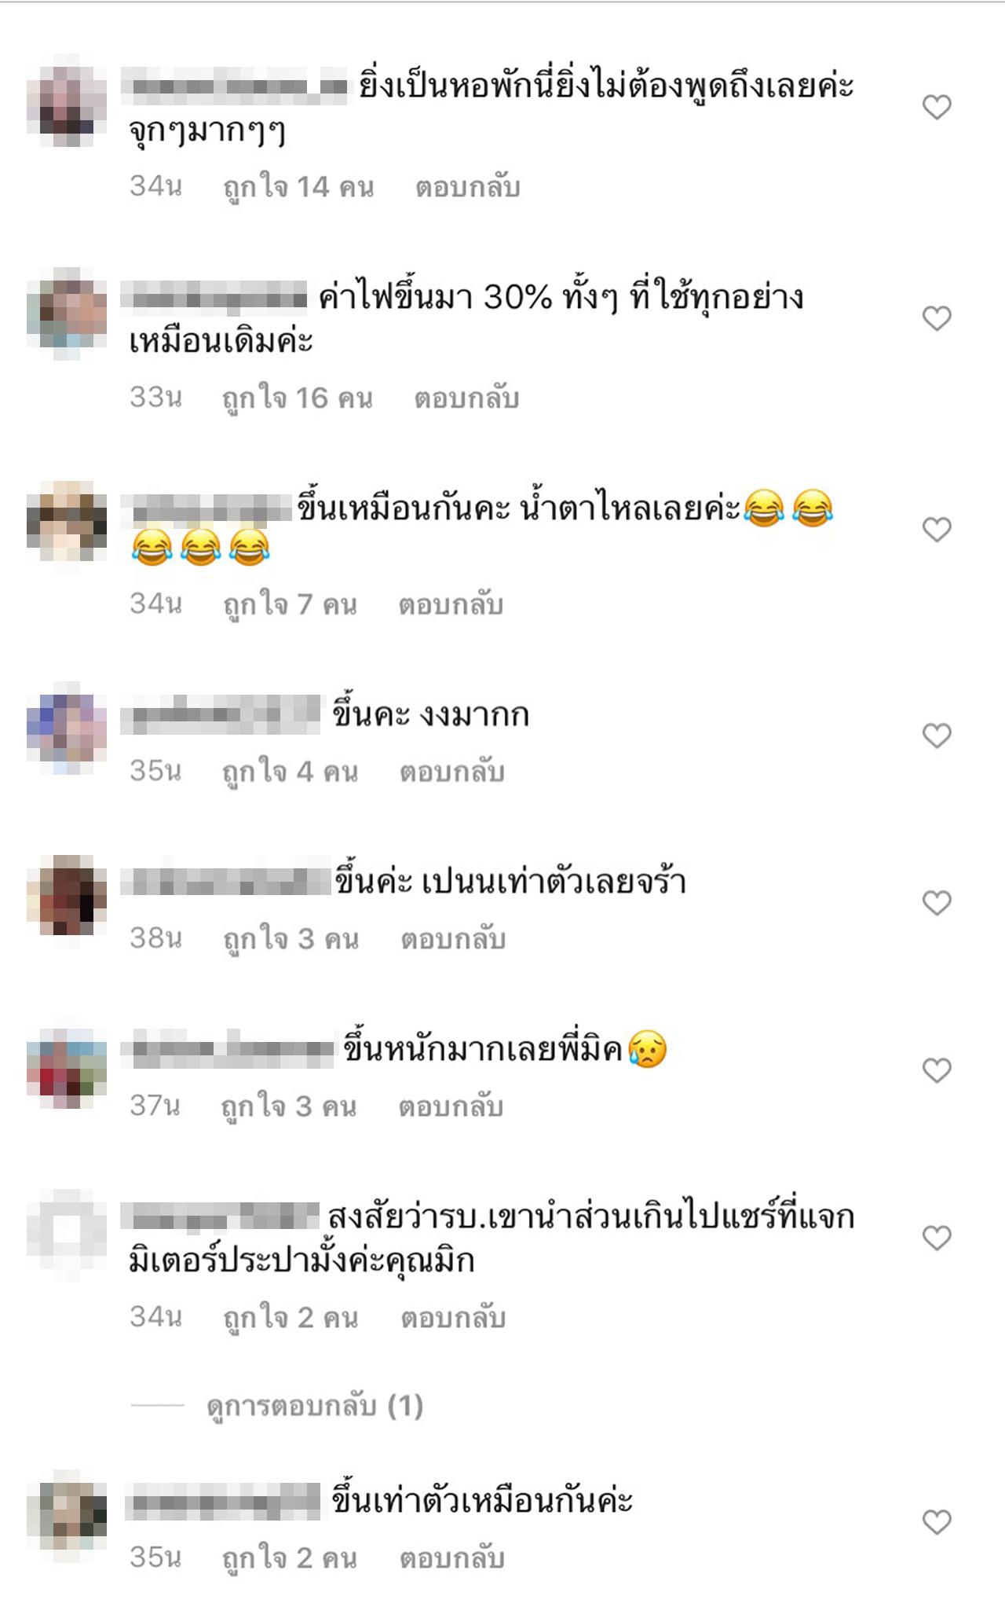Image resolution: width=1005 pixels, height=1607 pixels.
Task: Expand the view replies (1) link
Action: click(x=315, y=1405)
